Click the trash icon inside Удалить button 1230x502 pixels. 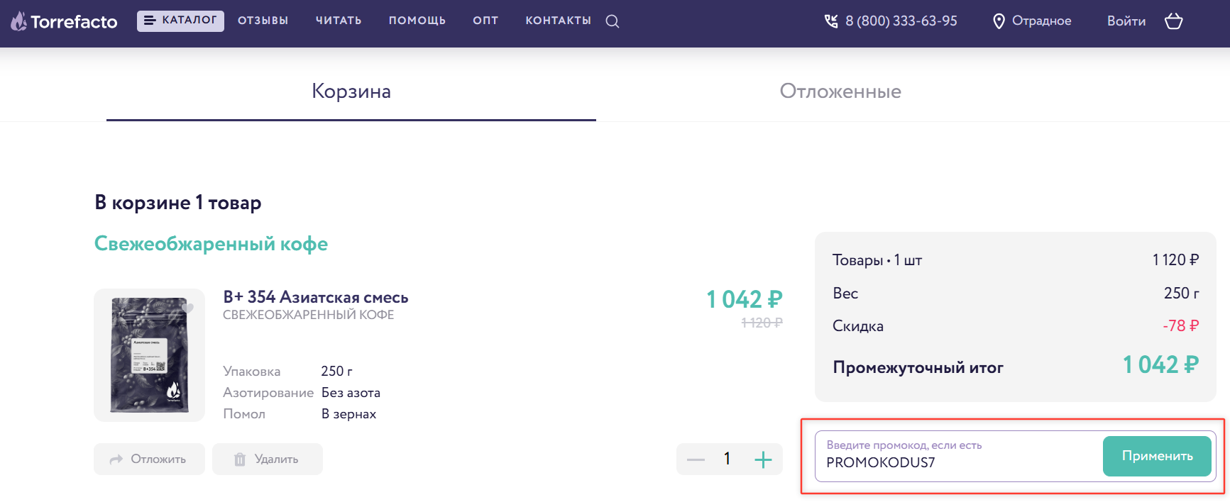241,459
